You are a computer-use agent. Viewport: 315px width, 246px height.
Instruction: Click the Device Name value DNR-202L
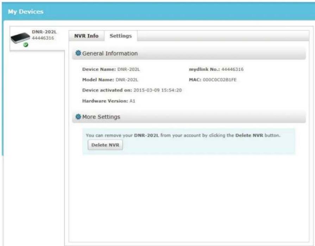coord(128,69)
